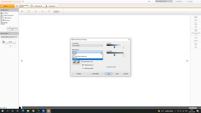Click the Help button in title bar
Image resolution: width=201 pixels, height=113 pixels.
189,1
